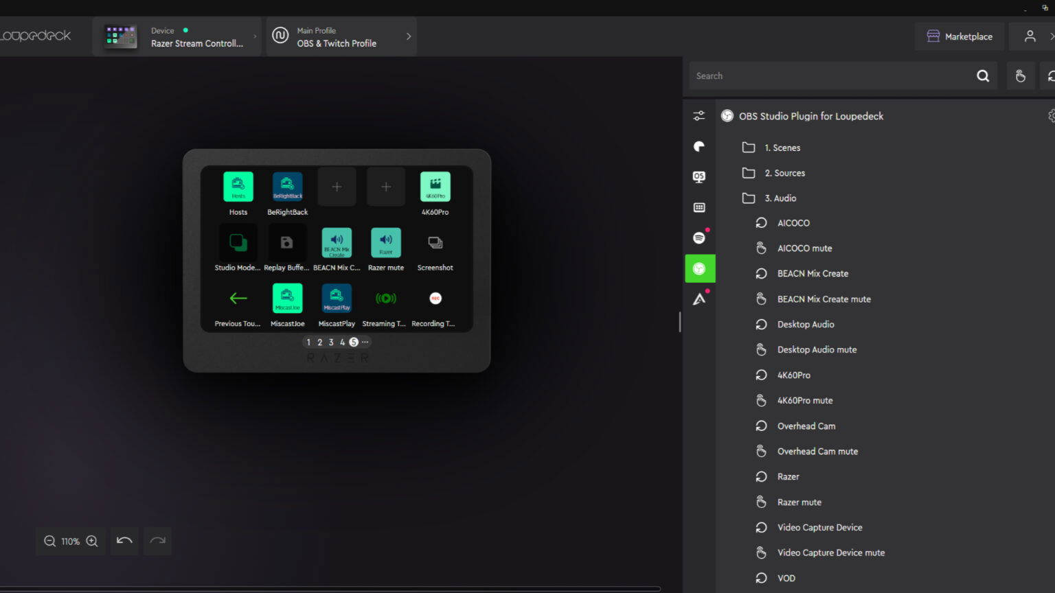The width and height of the screenshot is (1055, 593).
Task: Click the Screenshot button on device
Action: [435, 243]
